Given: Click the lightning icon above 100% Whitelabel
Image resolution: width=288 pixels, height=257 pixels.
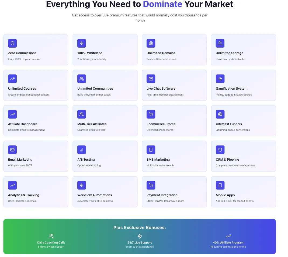Looking at the screenshot, I should click(82, 43).
